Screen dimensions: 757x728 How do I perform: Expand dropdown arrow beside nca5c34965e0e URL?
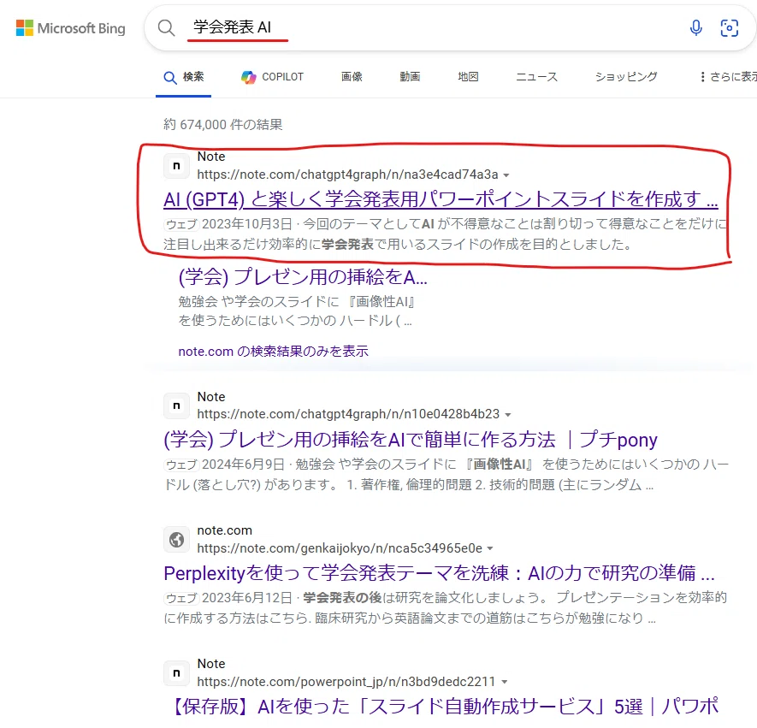pyautogui.click(x=490, y=549)
